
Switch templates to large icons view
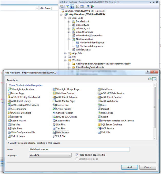pyautogui.click(x=150, y=79)
